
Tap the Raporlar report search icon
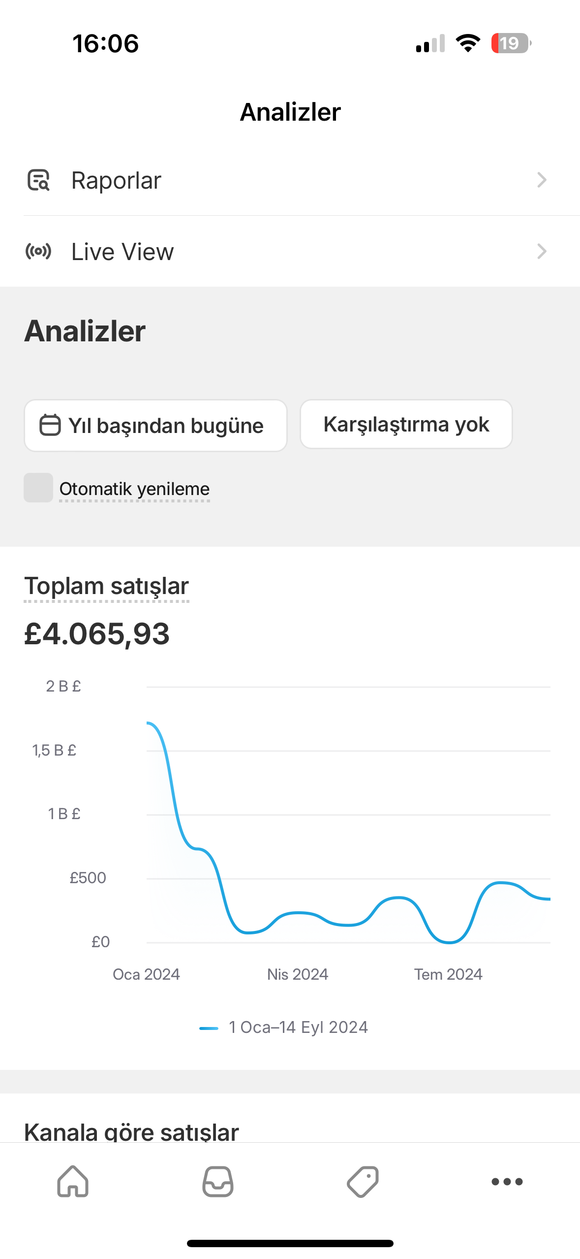click(38, 180)
